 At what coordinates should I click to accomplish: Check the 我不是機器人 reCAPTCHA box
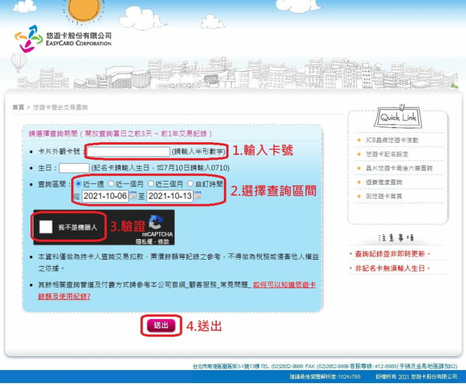[x=46, y=227]
